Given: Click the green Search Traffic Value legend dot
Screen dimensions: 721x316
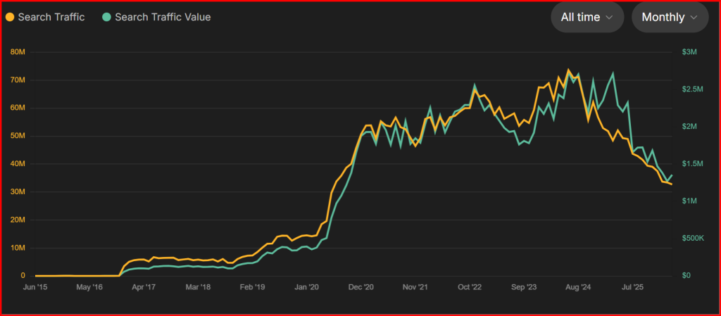Looking at the screenshot, I should (106, 17).
